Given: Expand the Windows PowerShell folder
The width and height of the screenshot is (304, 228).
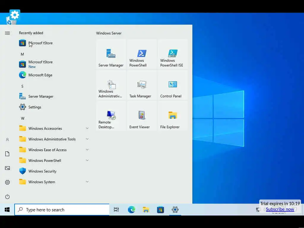Looking at the screenshot, I should click(54, 161).
